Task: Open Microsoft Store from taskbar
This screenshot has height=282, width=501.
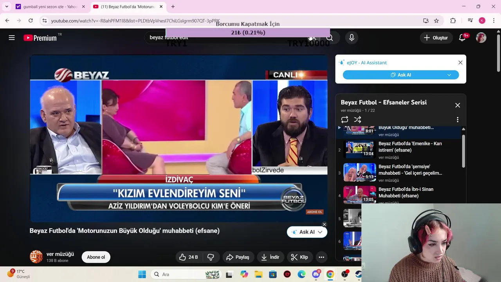Action: click(273, 274)
